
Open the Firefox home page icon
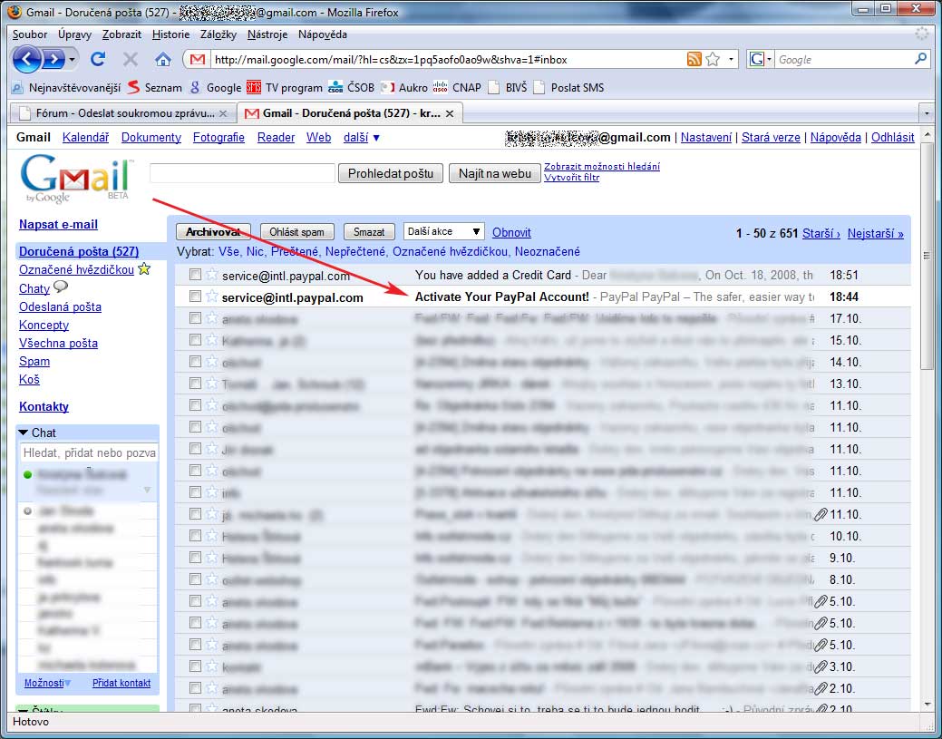click(163, 59)
